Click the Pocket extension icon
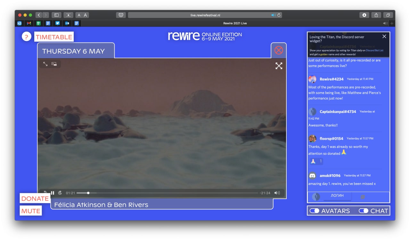 121,15
